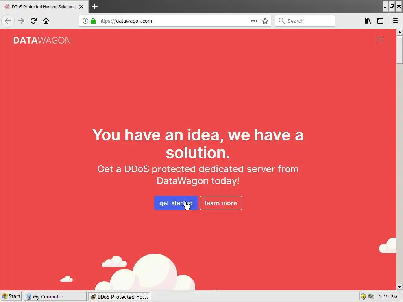Click the network tray icon

[x=371, y=296]
